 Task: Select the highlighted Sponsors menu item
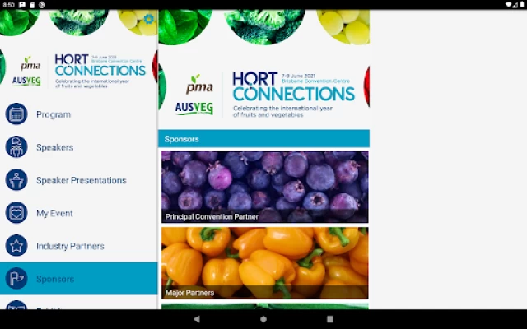(79, 279)
